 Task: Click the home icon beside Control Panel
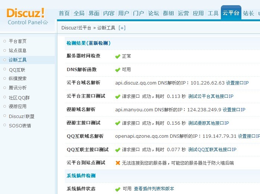coord(45,22)
